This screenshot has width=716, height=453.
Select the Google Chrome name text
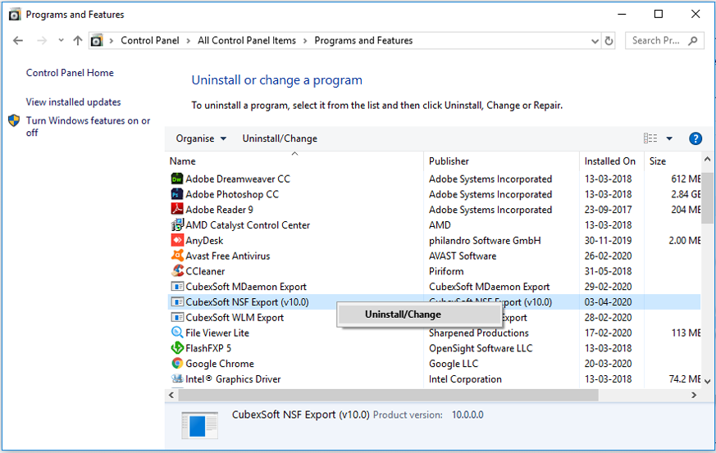tap(220, 364)
